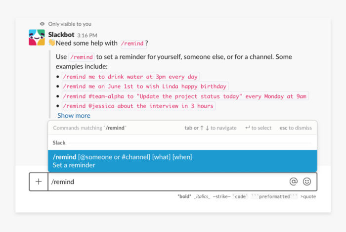Click the Slackbot sender name
The width and height of the screenshot is (346, 232).
[x=61, y=35]
